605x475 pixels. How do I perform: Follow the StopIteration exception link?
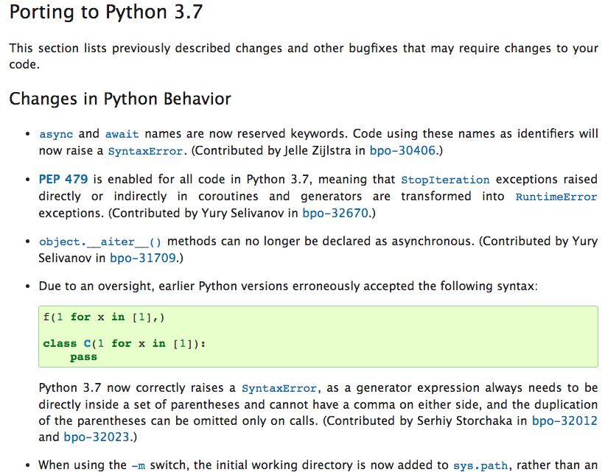pyautogui.click(x=445, y=180)
